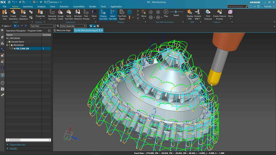This screenshot has width=276, height=155.
Task: Toggle Select Tool Path mode
Action: (113, 15)
